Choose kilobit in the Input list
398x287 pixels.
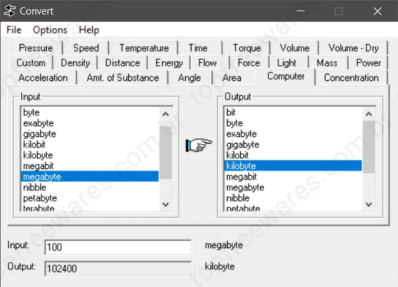90,145
